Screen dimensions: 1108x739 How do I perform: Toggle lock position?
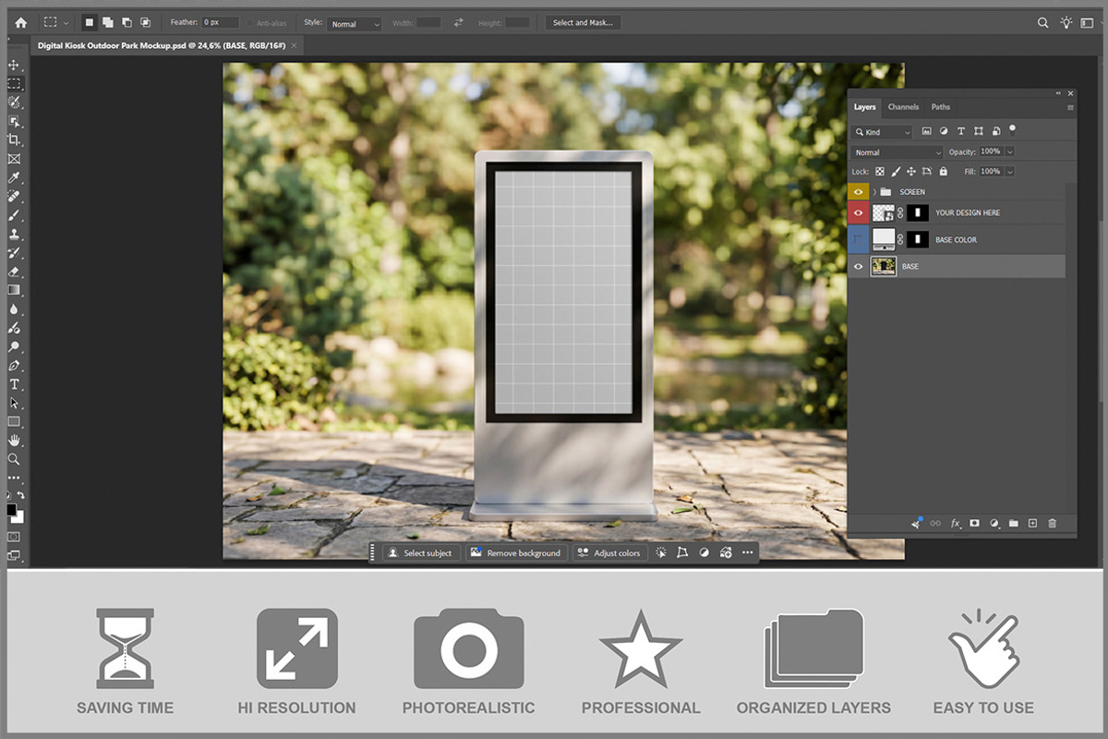[x=911, y=172]
